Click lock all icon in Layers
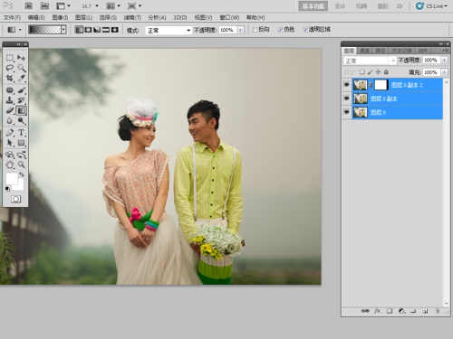 point(386,72)
